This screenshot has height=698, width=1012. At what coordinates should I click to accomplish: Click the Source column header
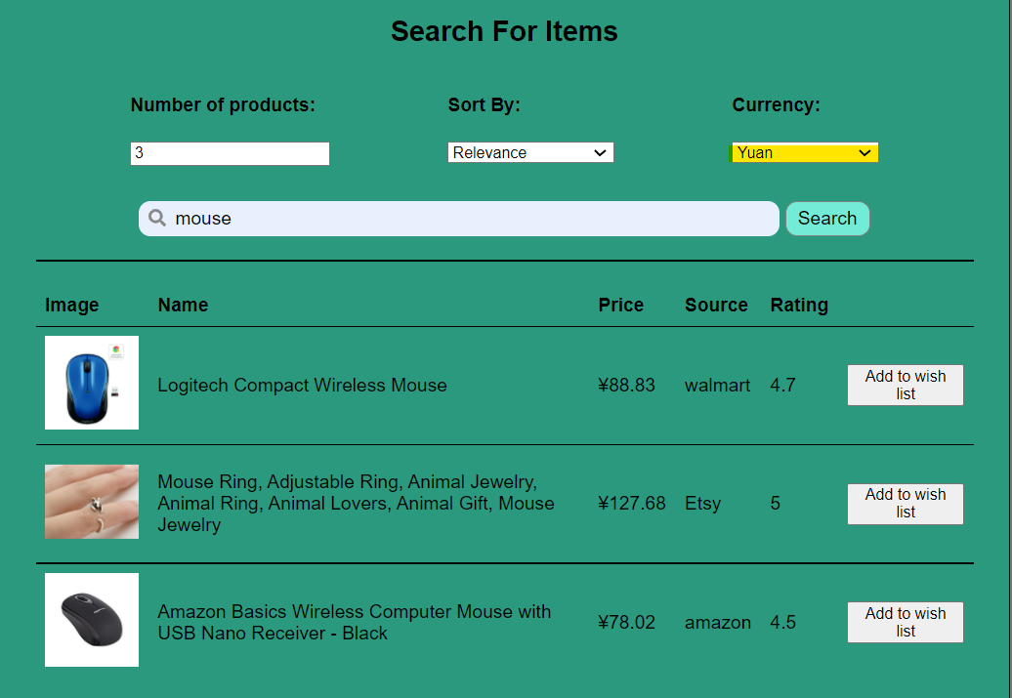click(x=716, y=305)
